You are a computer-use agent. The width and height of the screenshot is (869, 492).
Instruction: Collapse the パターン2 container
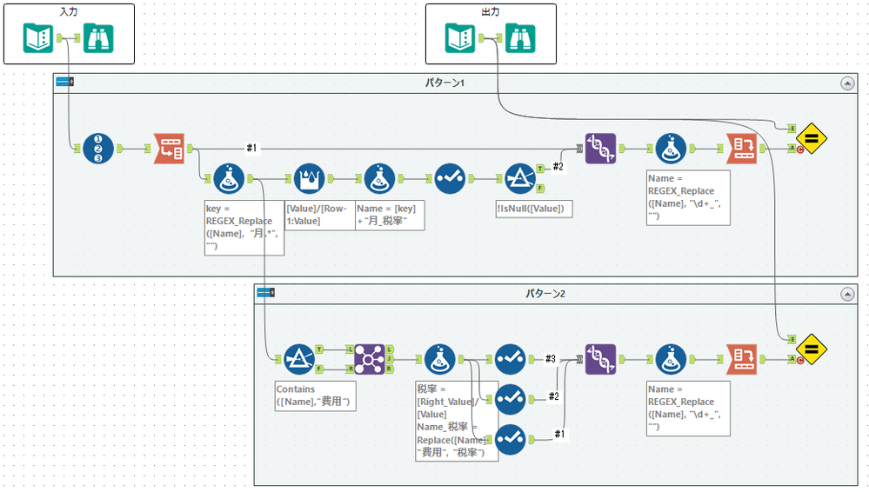pyautogui.click(x=847, y=294)
